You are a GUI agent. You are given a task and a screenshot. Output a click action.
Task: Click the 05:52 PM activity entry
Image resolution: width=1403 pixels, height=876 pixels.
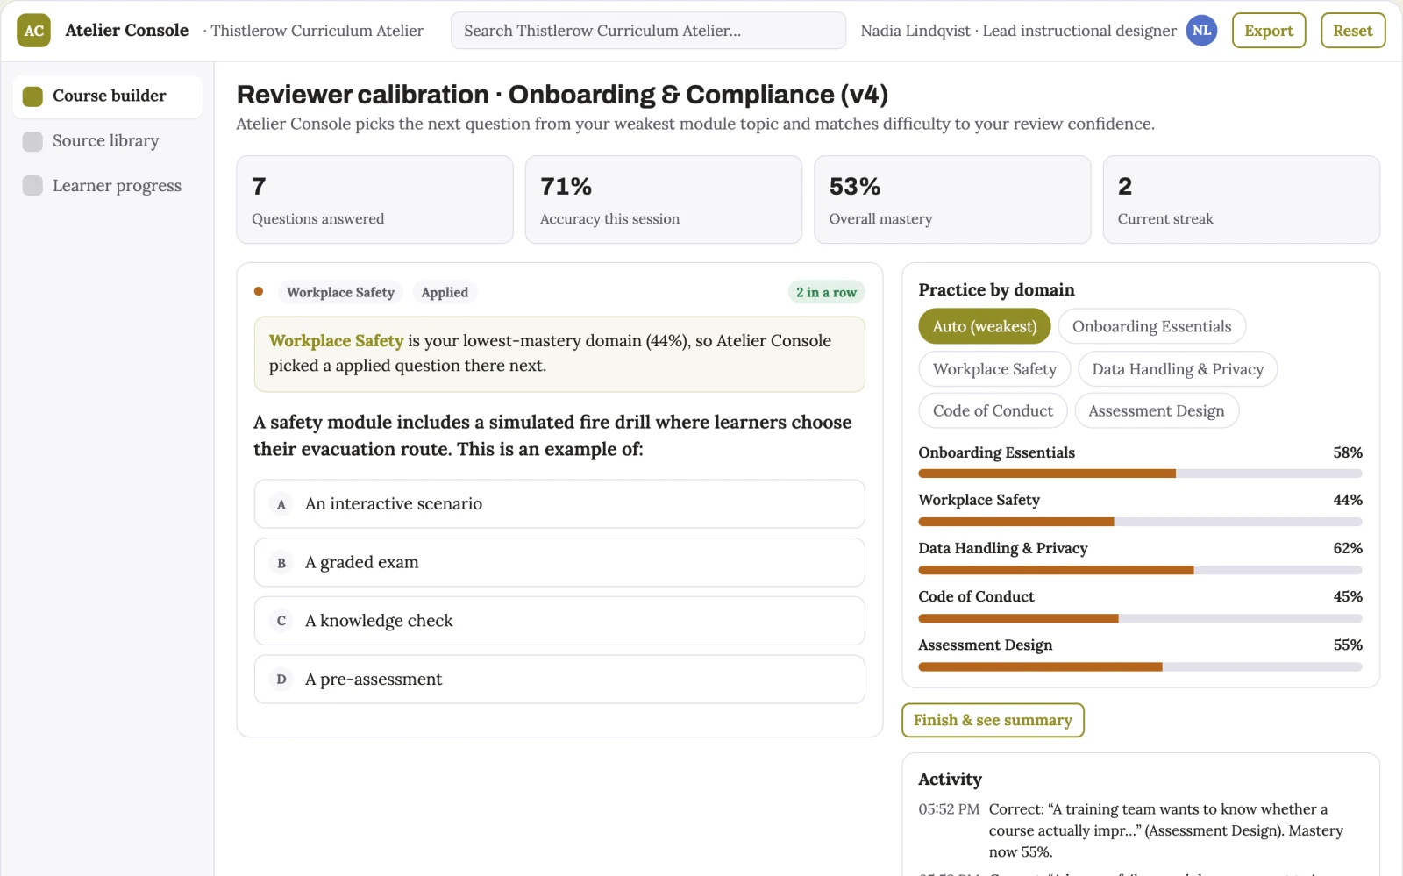click(x=1140, y=830)
